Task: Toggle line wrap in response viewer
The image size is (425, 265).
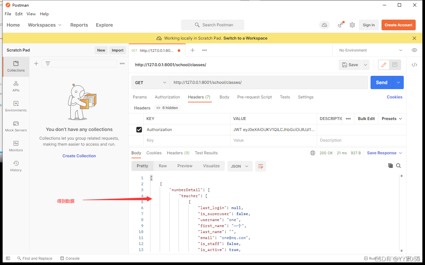Action: point(261,166)
